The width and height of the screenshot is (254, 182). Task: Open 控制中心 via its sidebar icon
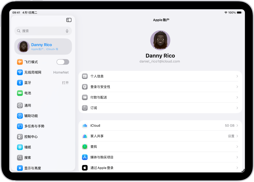pyautogui.click(x=20, y=137)
